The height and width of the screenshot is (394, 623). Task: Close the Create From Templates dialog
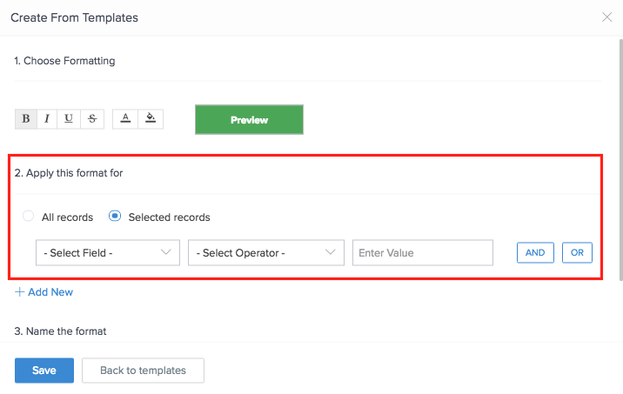click(x=606, y=17)
